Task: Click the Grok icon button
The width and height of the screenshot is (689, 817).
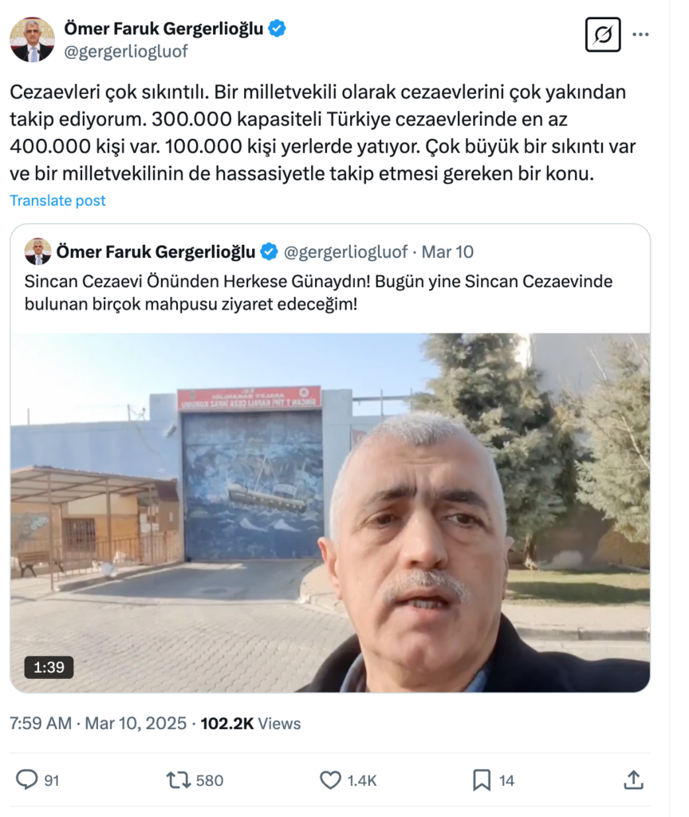Action: coord(603,34)
